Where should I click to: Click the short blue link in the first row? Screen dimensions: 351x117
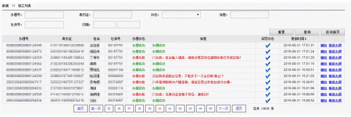[x=324, y=46]
